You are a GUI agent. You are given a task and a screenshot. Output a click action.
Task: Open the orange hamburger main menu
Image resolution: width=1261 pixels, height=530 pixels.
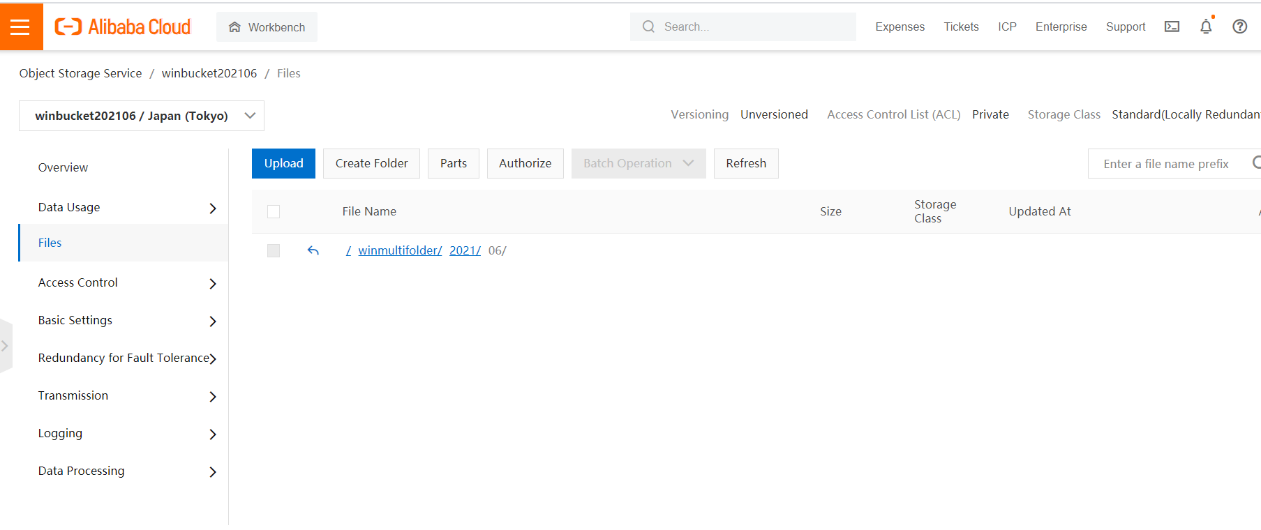pos(21,26)
